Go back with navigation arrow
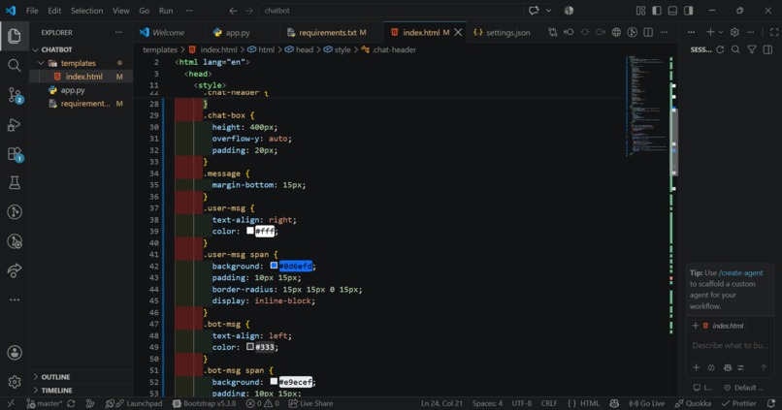 pyautogui.click(x=233, y=11)
